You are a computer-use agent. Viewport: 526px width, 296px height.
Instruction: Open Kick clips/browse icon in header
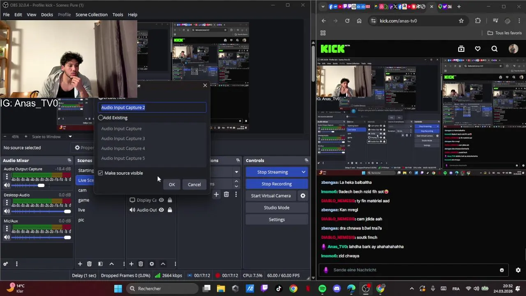(x=461, y=49)
